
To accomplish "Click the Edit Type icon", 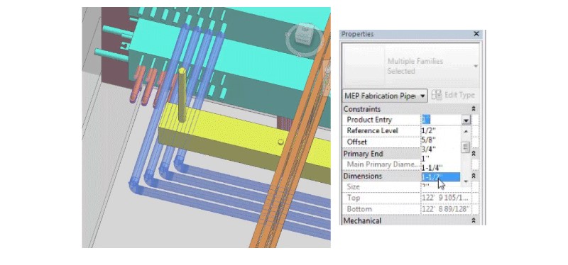I will pyautogui.click(x=437, y=96).
